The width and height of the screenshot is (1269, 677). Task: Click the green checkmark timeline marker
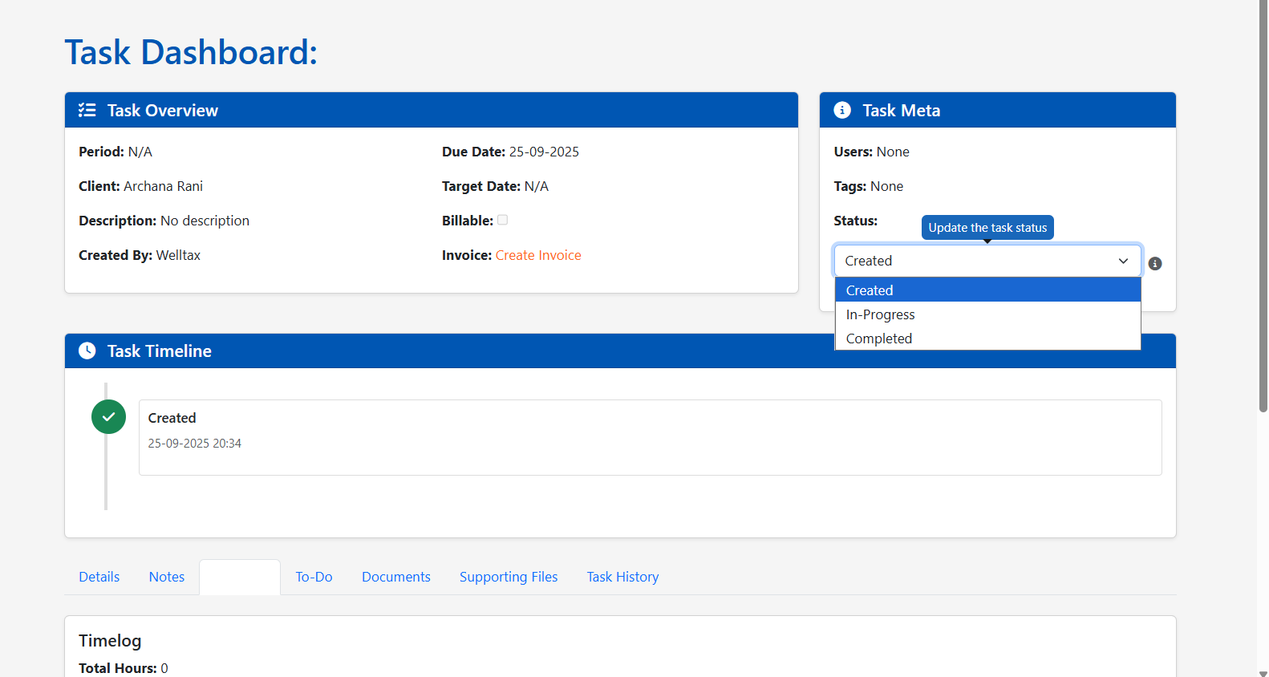108,417
